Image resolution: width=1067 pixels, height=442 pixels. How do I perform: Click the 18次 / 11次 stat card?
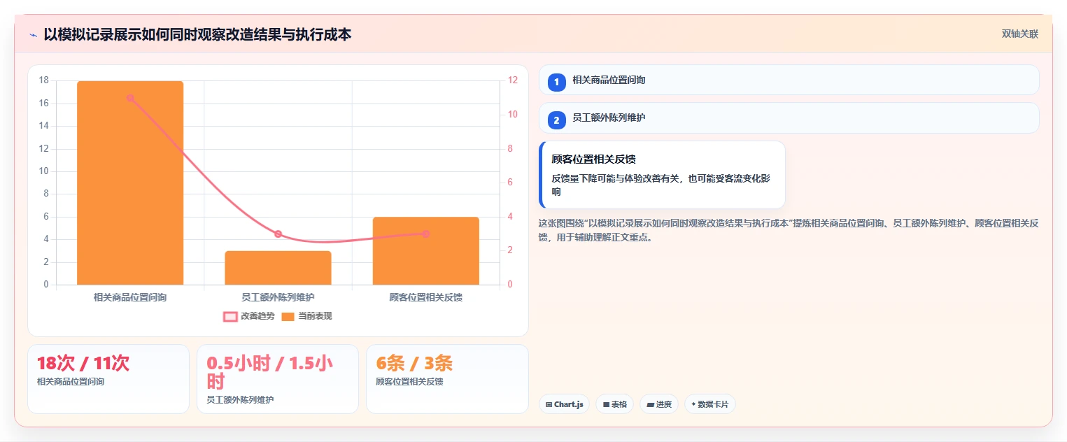tap(108, 378)
